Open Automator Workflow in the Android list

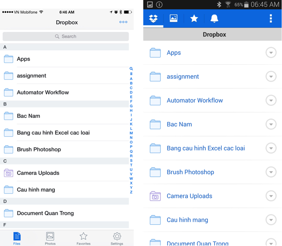tap(212, 100)
